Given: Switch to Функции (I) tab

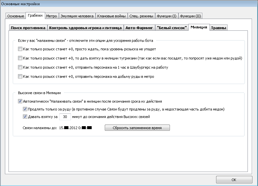Looking at the screenshot, I should pos(167,16).
